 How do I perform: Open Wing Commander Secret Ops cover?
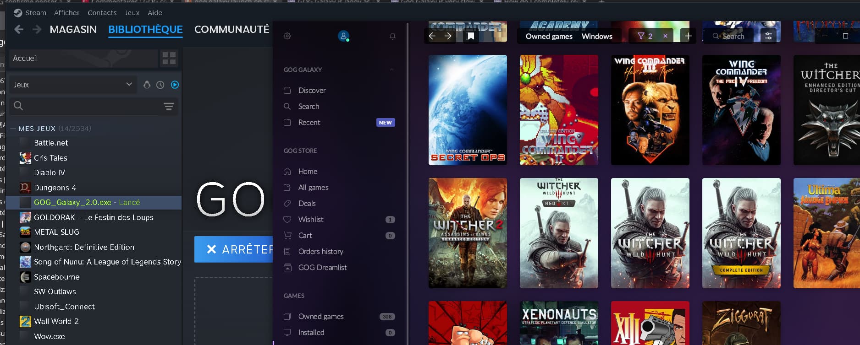tap(468, 110)
